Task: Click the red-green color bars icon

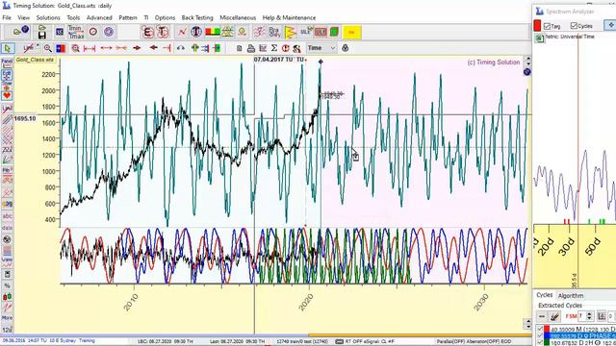Action: click(213, 32)
